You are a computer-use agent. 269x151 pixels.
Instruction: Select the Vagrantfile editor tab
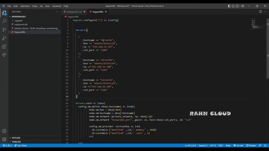click(98, 12)
